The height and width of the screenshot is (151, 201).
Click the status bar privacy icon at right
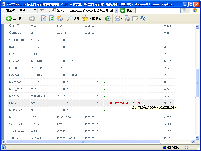pos(187,147)
